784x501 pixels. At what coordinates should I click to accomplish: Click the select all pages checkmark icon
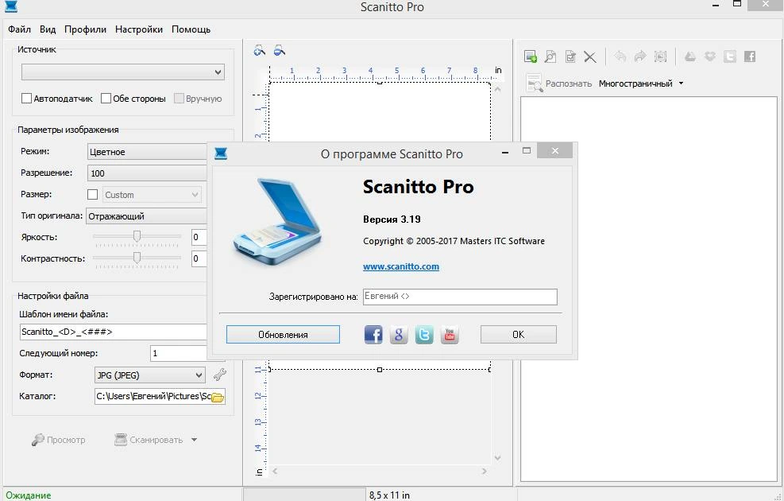click(570, 56)
